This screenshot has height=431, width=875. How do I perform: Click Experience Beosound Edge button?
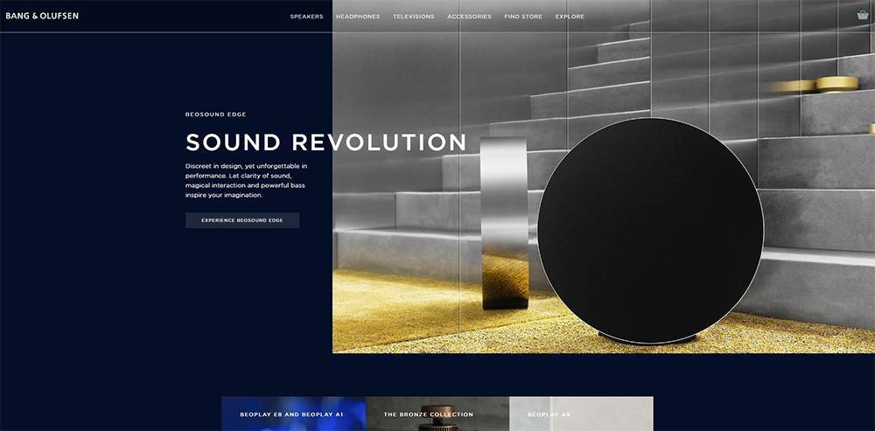(242, 220)
